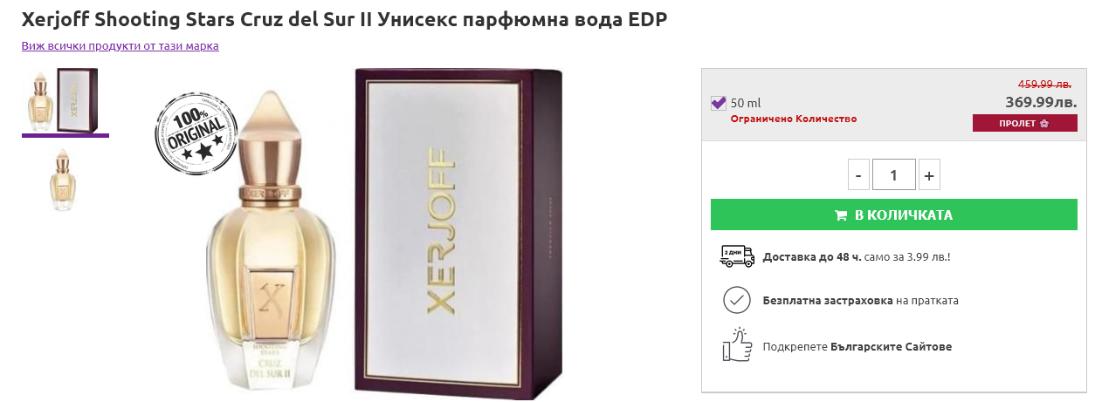Increase quantity with the plus button
The height and width of the screenshot is (402, 1095).
(x=929, y=175)
